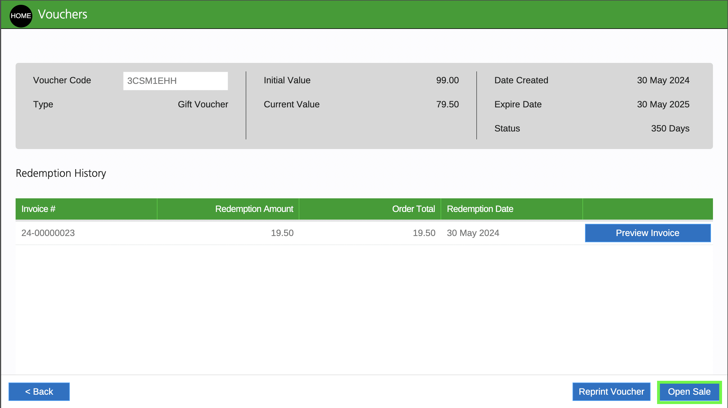The image size is (728, 408).
Task: Click the Initial Value 99.00 amount
Action: (448, 80)
